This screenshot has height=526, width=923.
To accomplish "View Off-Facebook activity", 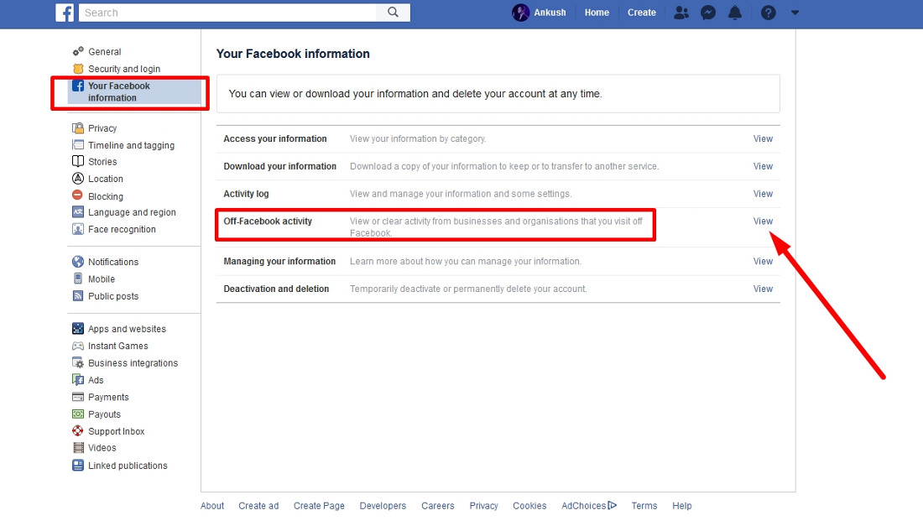I will coord(763,221).
